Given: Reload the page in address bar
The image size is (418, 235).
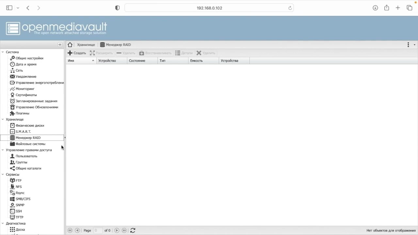Looking at the screenshot, I should coord(290,8).
